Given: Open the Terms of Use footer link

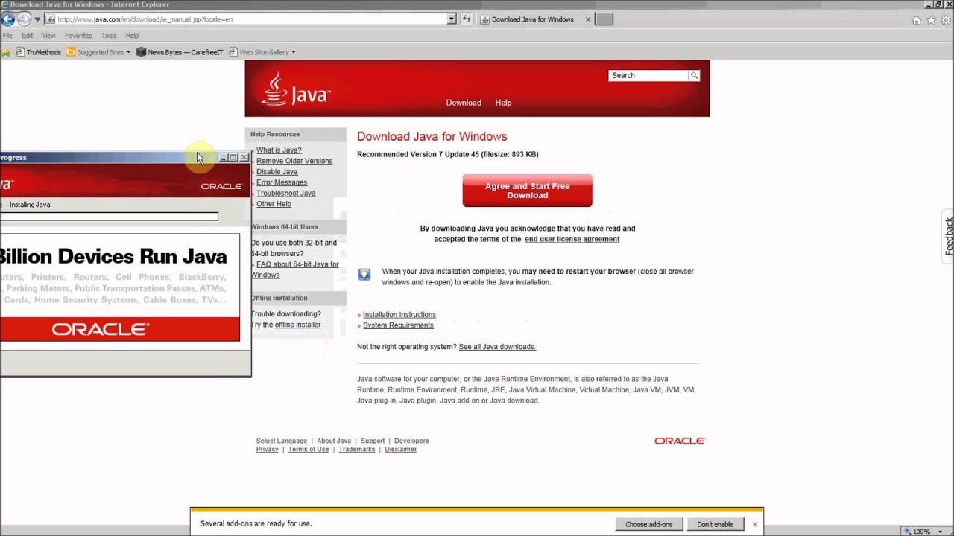Looking at the screenshot, I should [309, 450].
